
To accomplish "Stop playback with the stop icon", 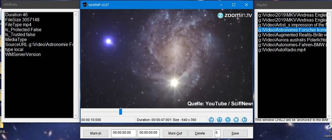I will point(236,120).
